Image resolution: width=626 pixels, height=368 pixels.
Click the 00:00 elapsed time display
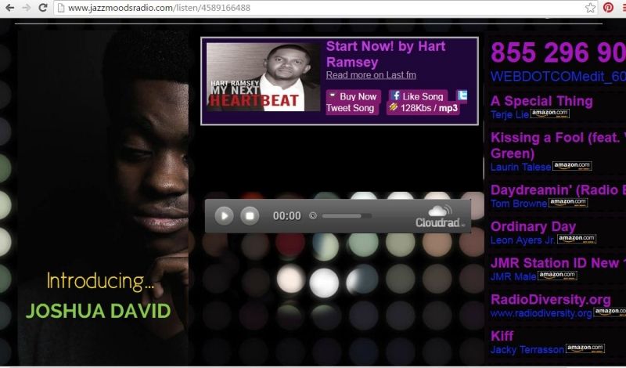coord(286,216)
